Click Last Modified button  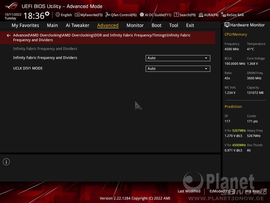coord(189,191)
